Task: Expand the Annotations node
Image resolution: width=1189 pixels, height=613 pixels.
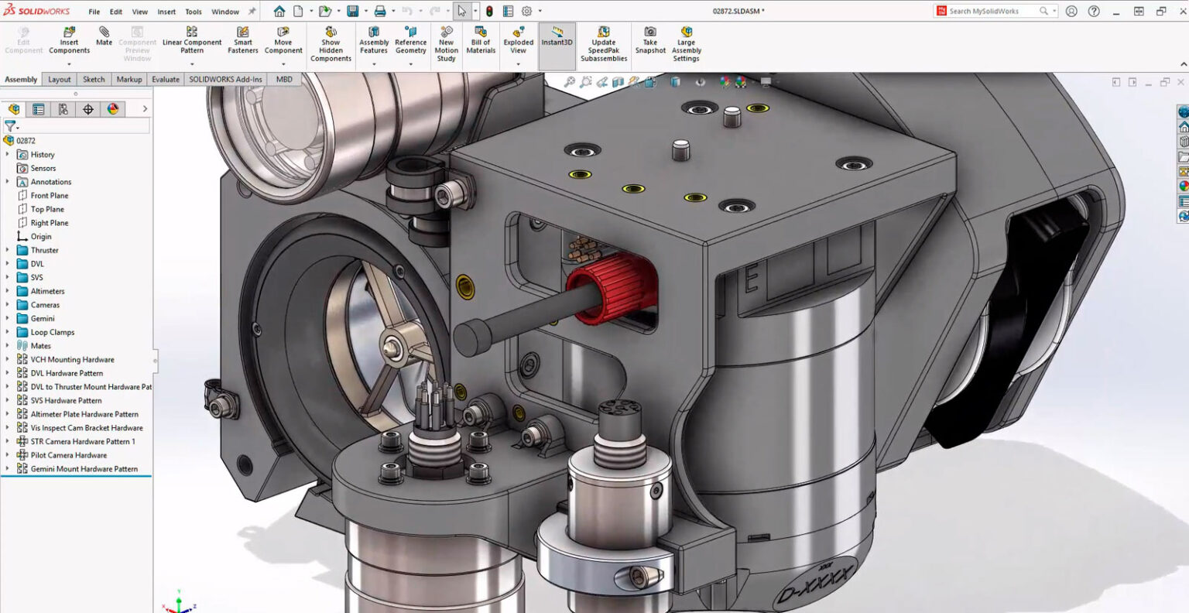Action: [x=8, y=182]
